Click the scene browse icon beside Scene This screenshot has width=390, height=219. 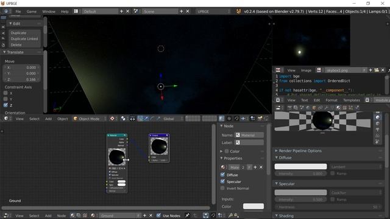pyautogui.click(x=136, y=11)
